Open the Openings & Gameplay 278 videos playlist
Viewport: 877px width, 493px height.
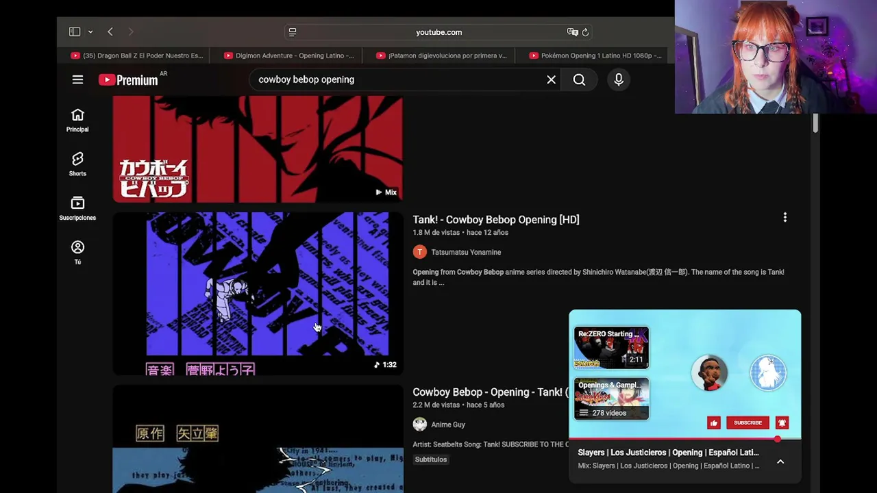(x=611, y=399)
